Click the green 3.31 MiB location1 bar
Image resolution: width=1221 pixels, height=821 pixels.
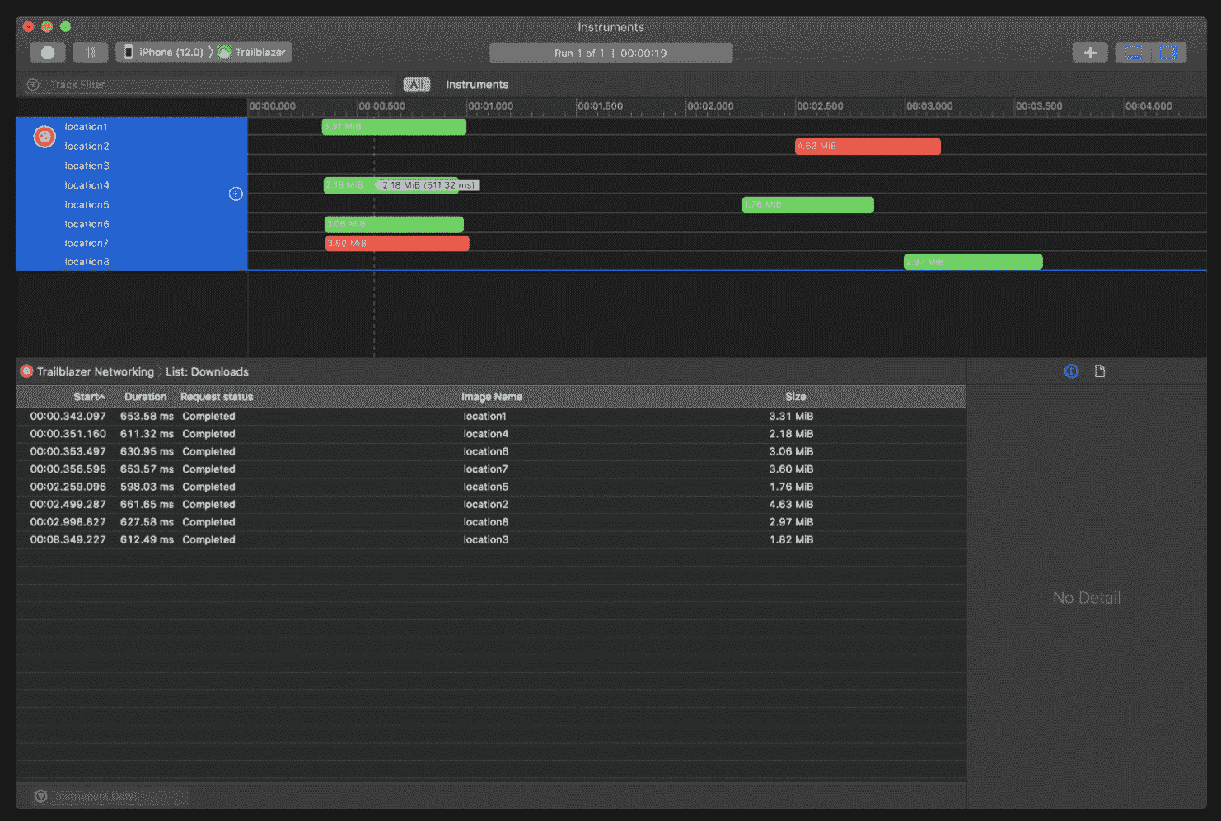tap(394, 127)
